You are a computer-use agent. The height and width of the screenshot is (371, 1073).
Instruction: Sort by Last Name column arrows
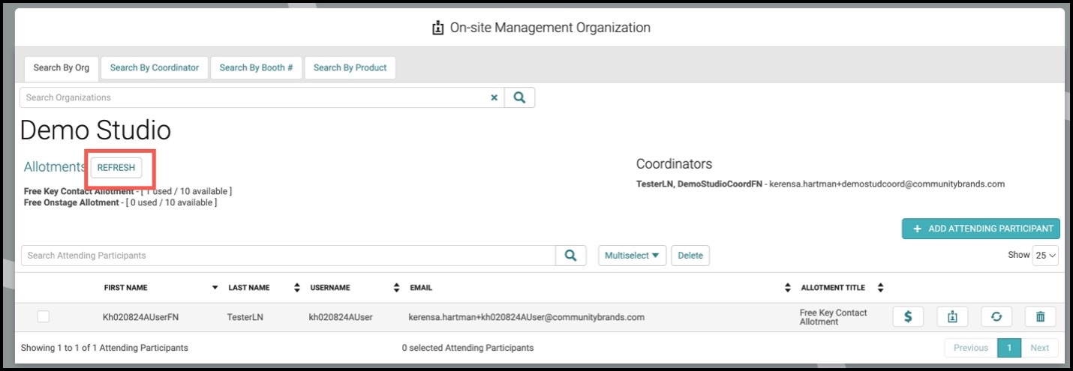point(297,288)
